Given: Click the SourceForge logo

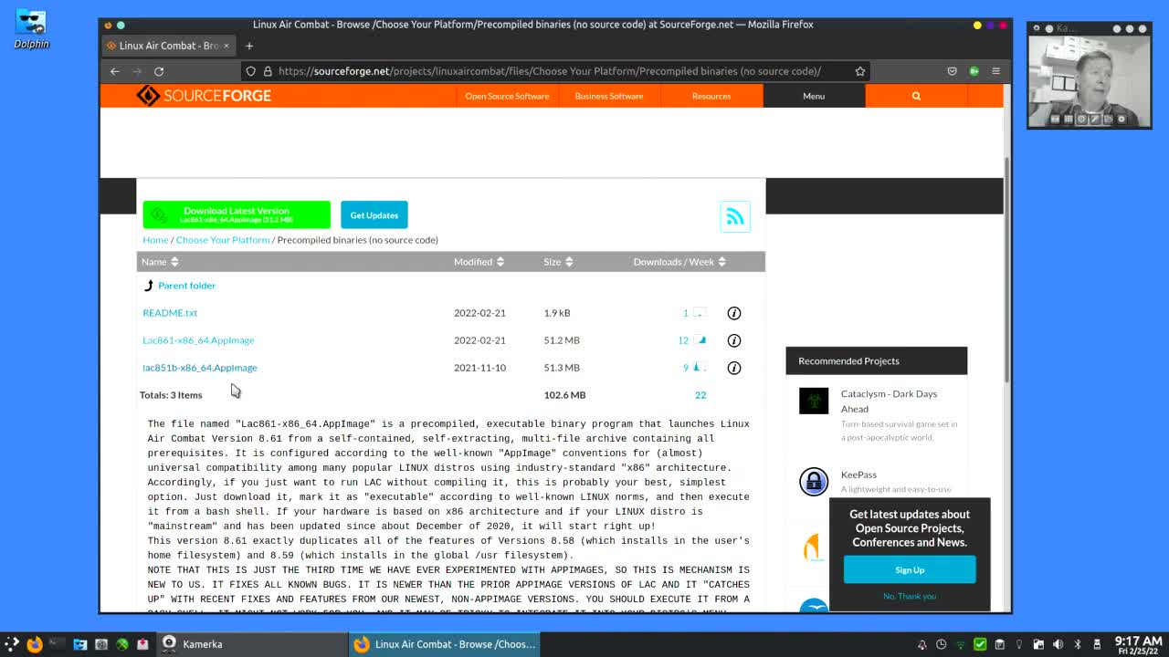Looking at the screenshot, I should click(204, 96).
